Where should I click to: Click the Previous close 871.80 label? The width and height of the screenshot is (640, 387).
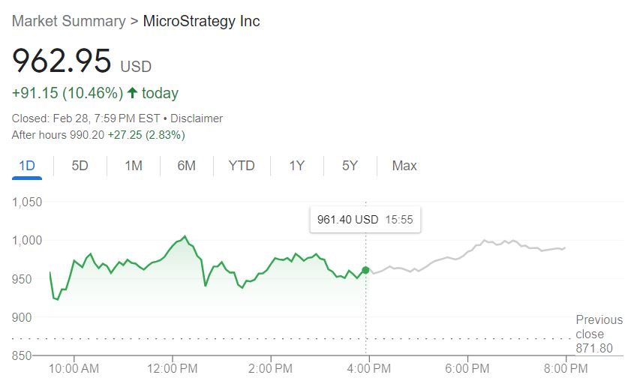click(x=599, y=334)
